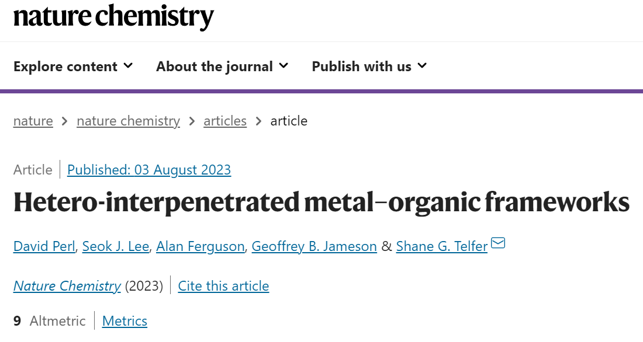Open the About the journal menu
This screenshot has width=643, height=342.
[x=222, y=67]
